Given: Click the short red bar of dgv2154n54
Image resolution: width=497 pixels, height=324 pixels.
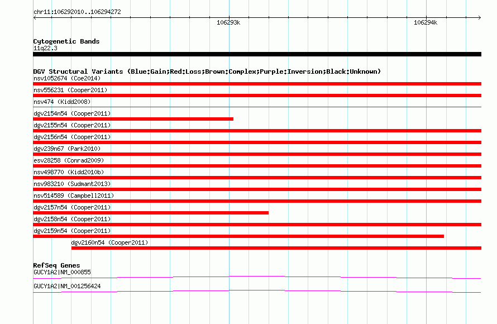Looking at the screenshot, I should click(133, 119).
